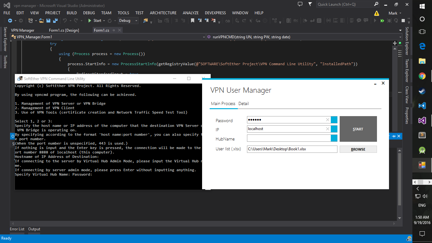Expand the Navigate Backward history dropdown
This screenshot has height=243, width=432.
[x=15, y=21]
